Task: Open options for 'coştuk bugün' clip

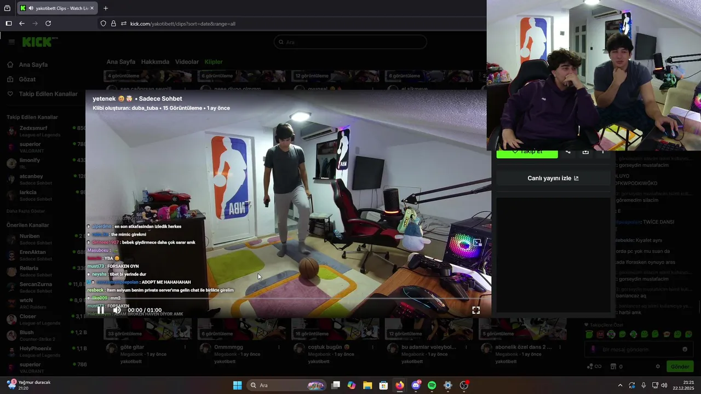Action: point(373,347)
